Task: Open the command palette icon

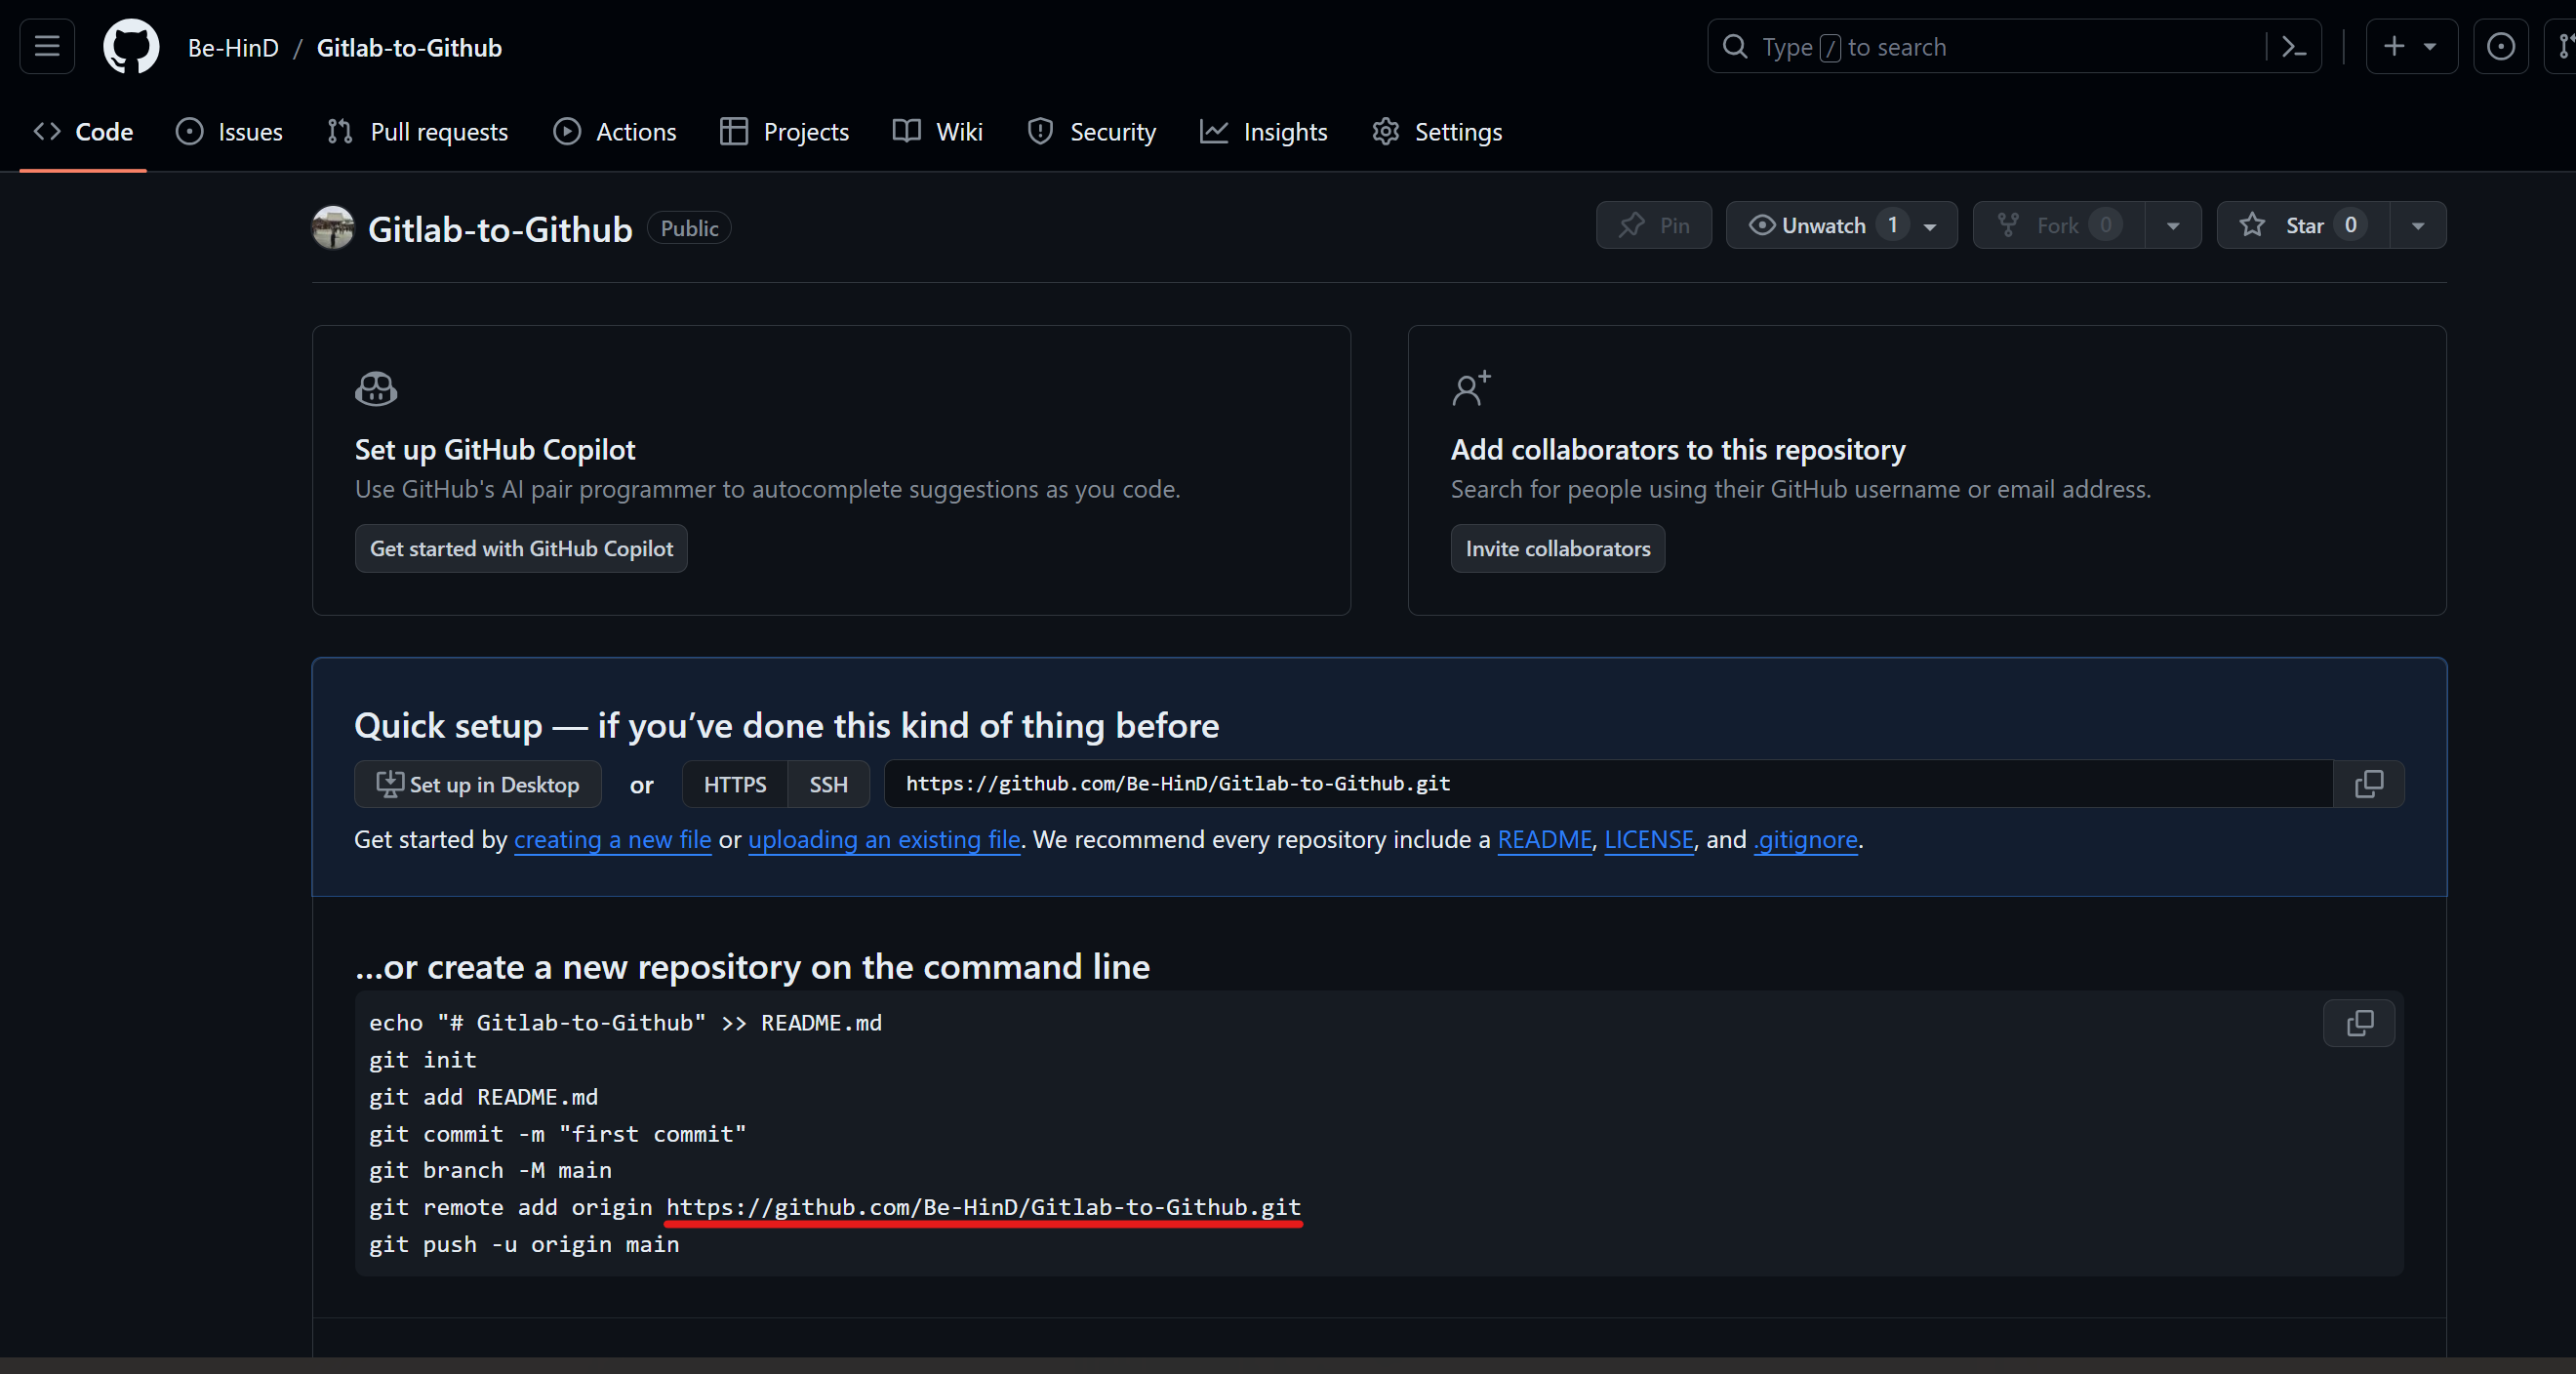Action: 2293,46
